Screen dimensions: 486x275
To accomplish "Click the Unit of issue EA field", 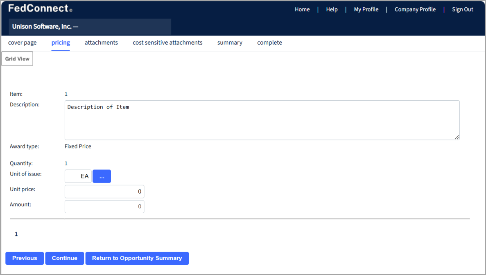I will point(78,176).
